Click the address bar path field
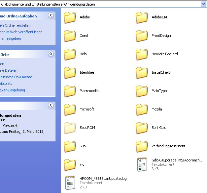 101,4
